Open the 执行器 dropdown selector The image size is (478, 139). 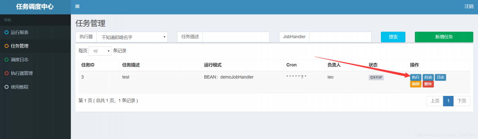point(132,37)
